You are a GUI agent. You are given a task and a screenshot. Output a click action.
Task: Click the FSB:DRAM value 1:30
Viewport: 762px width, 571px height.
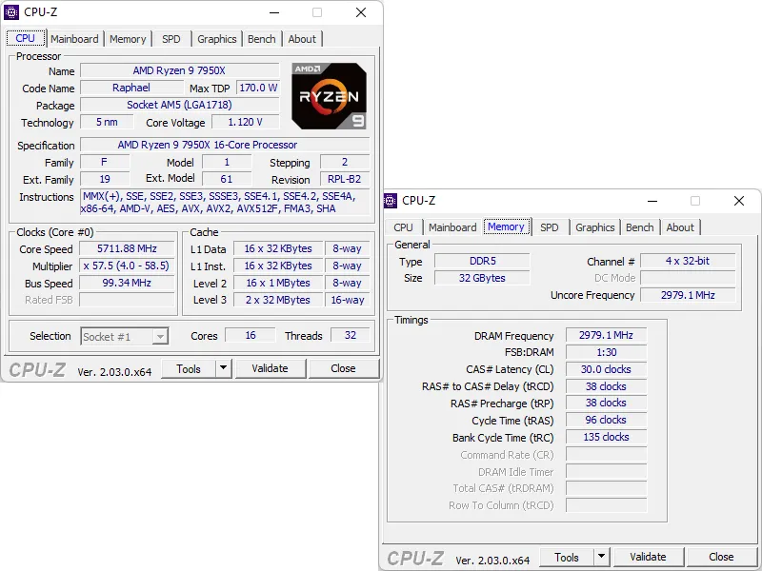pyautogui.click(x=607, y=352)
